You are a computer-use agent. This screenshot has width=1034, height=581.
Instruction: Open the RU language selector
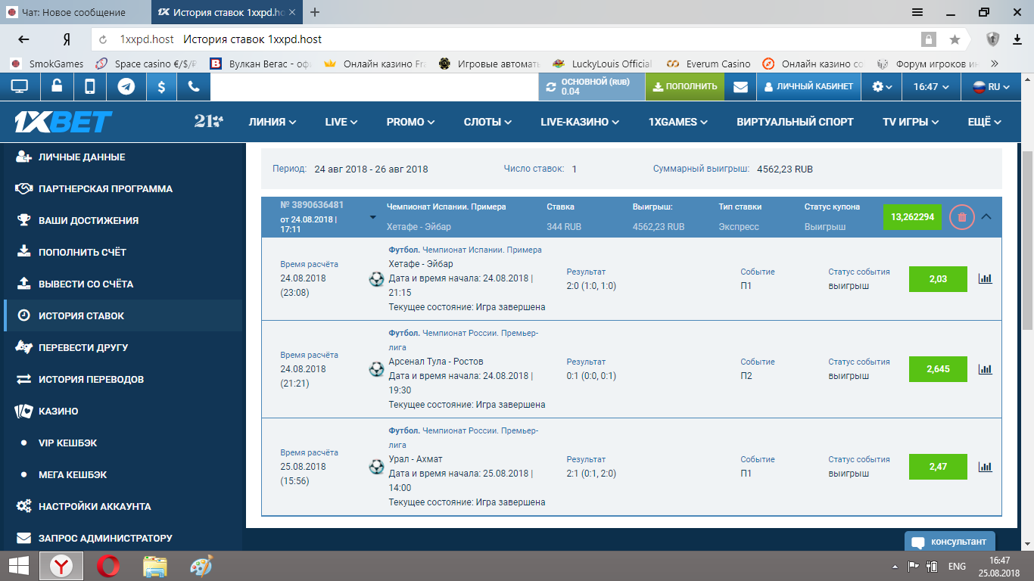992,87
